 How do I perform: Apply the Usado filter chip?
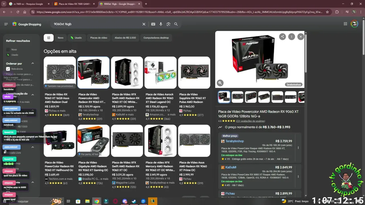(x=76, y=38)
